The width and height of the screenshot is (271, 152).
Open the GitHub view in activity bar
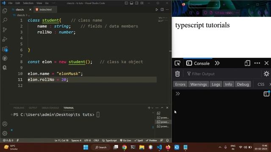pyautogui.click(x=5, y=58)
